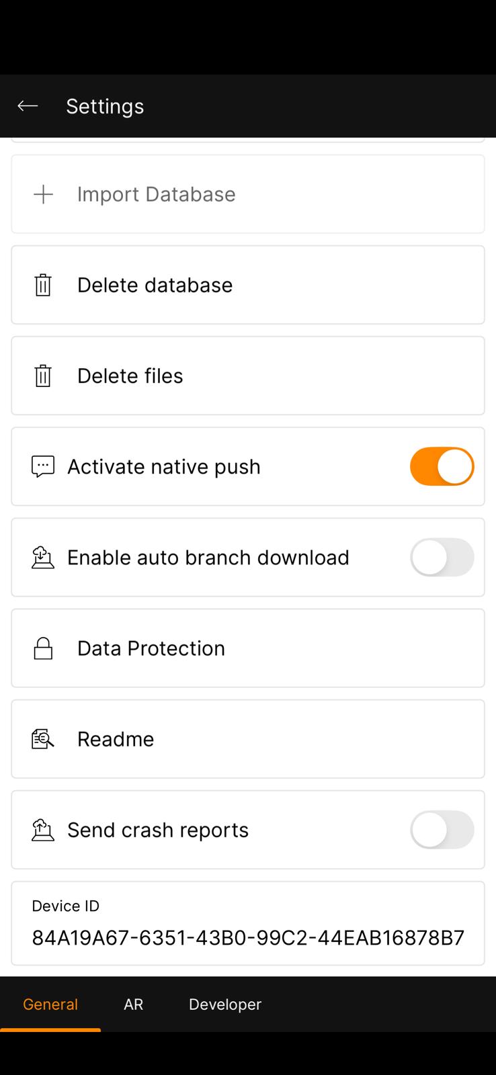Turn on Send crash reports toggle
Viewport: 496px width, 1075px height.
442,830
